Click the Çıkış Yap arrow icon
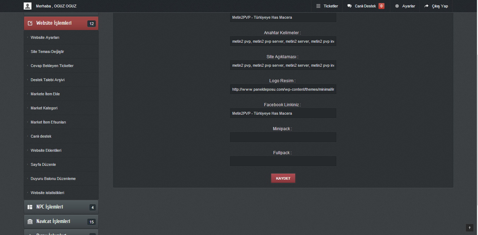Screen dimensions: 478x235 click(x=426, y=6)
